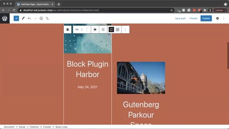The image size is (229, 129).
Task: Click Save draft
Action: pyautogui.click(x=180, y=18)
